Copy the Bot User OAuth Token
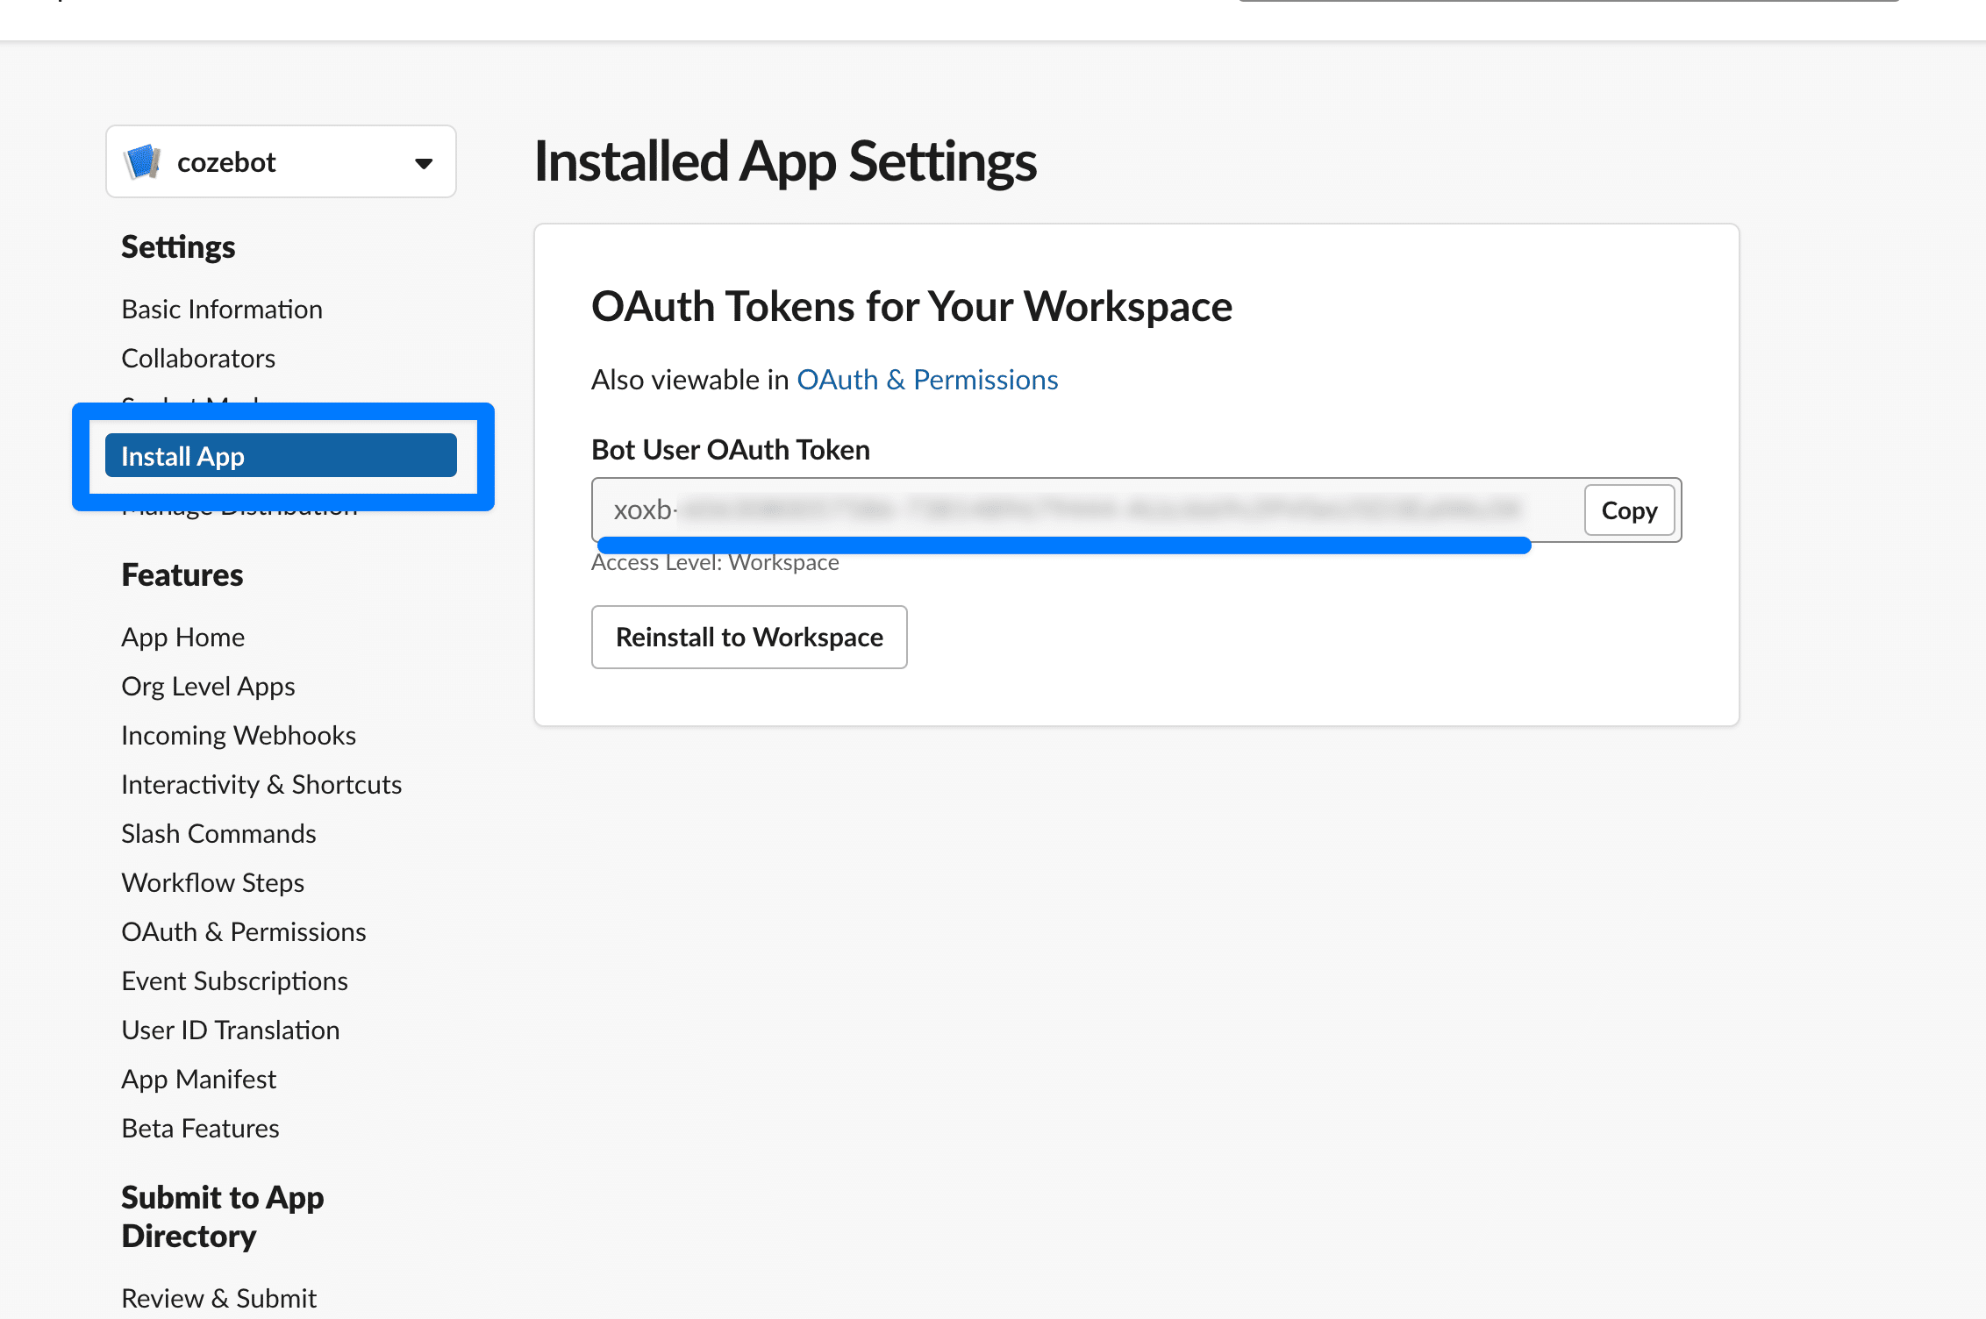 [1628, 510]
